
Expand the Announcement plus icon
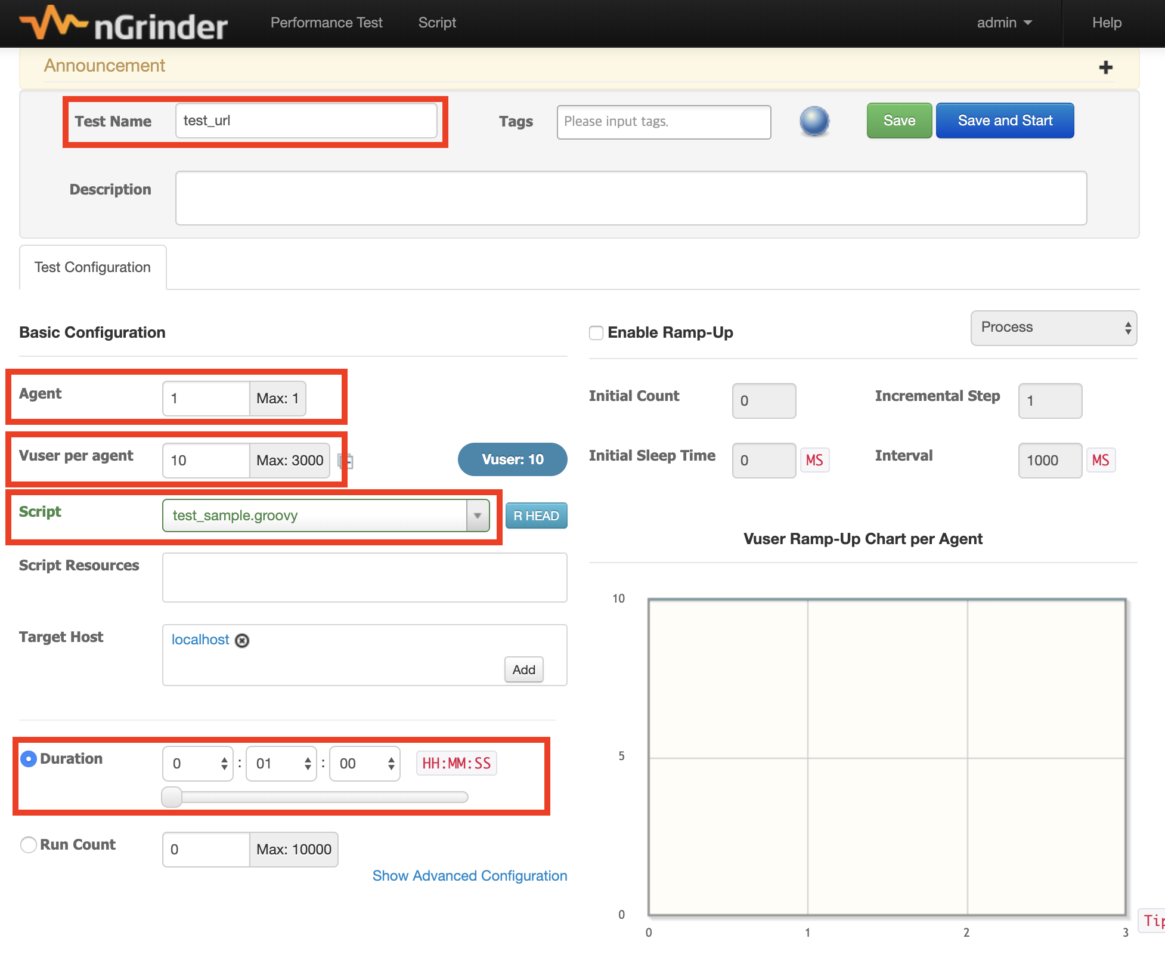(x=1105, y=67)
